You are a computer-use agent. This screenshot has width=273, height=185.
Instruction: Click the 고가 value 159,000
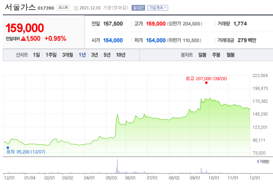(156, 24)
